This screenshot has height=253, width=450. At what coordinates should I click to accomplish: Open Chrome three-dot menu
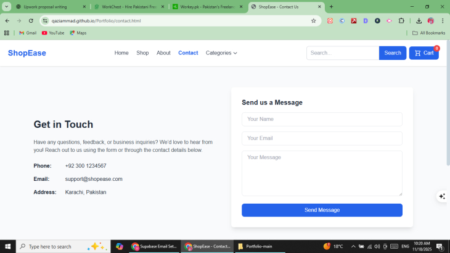[x=443, y=20]
